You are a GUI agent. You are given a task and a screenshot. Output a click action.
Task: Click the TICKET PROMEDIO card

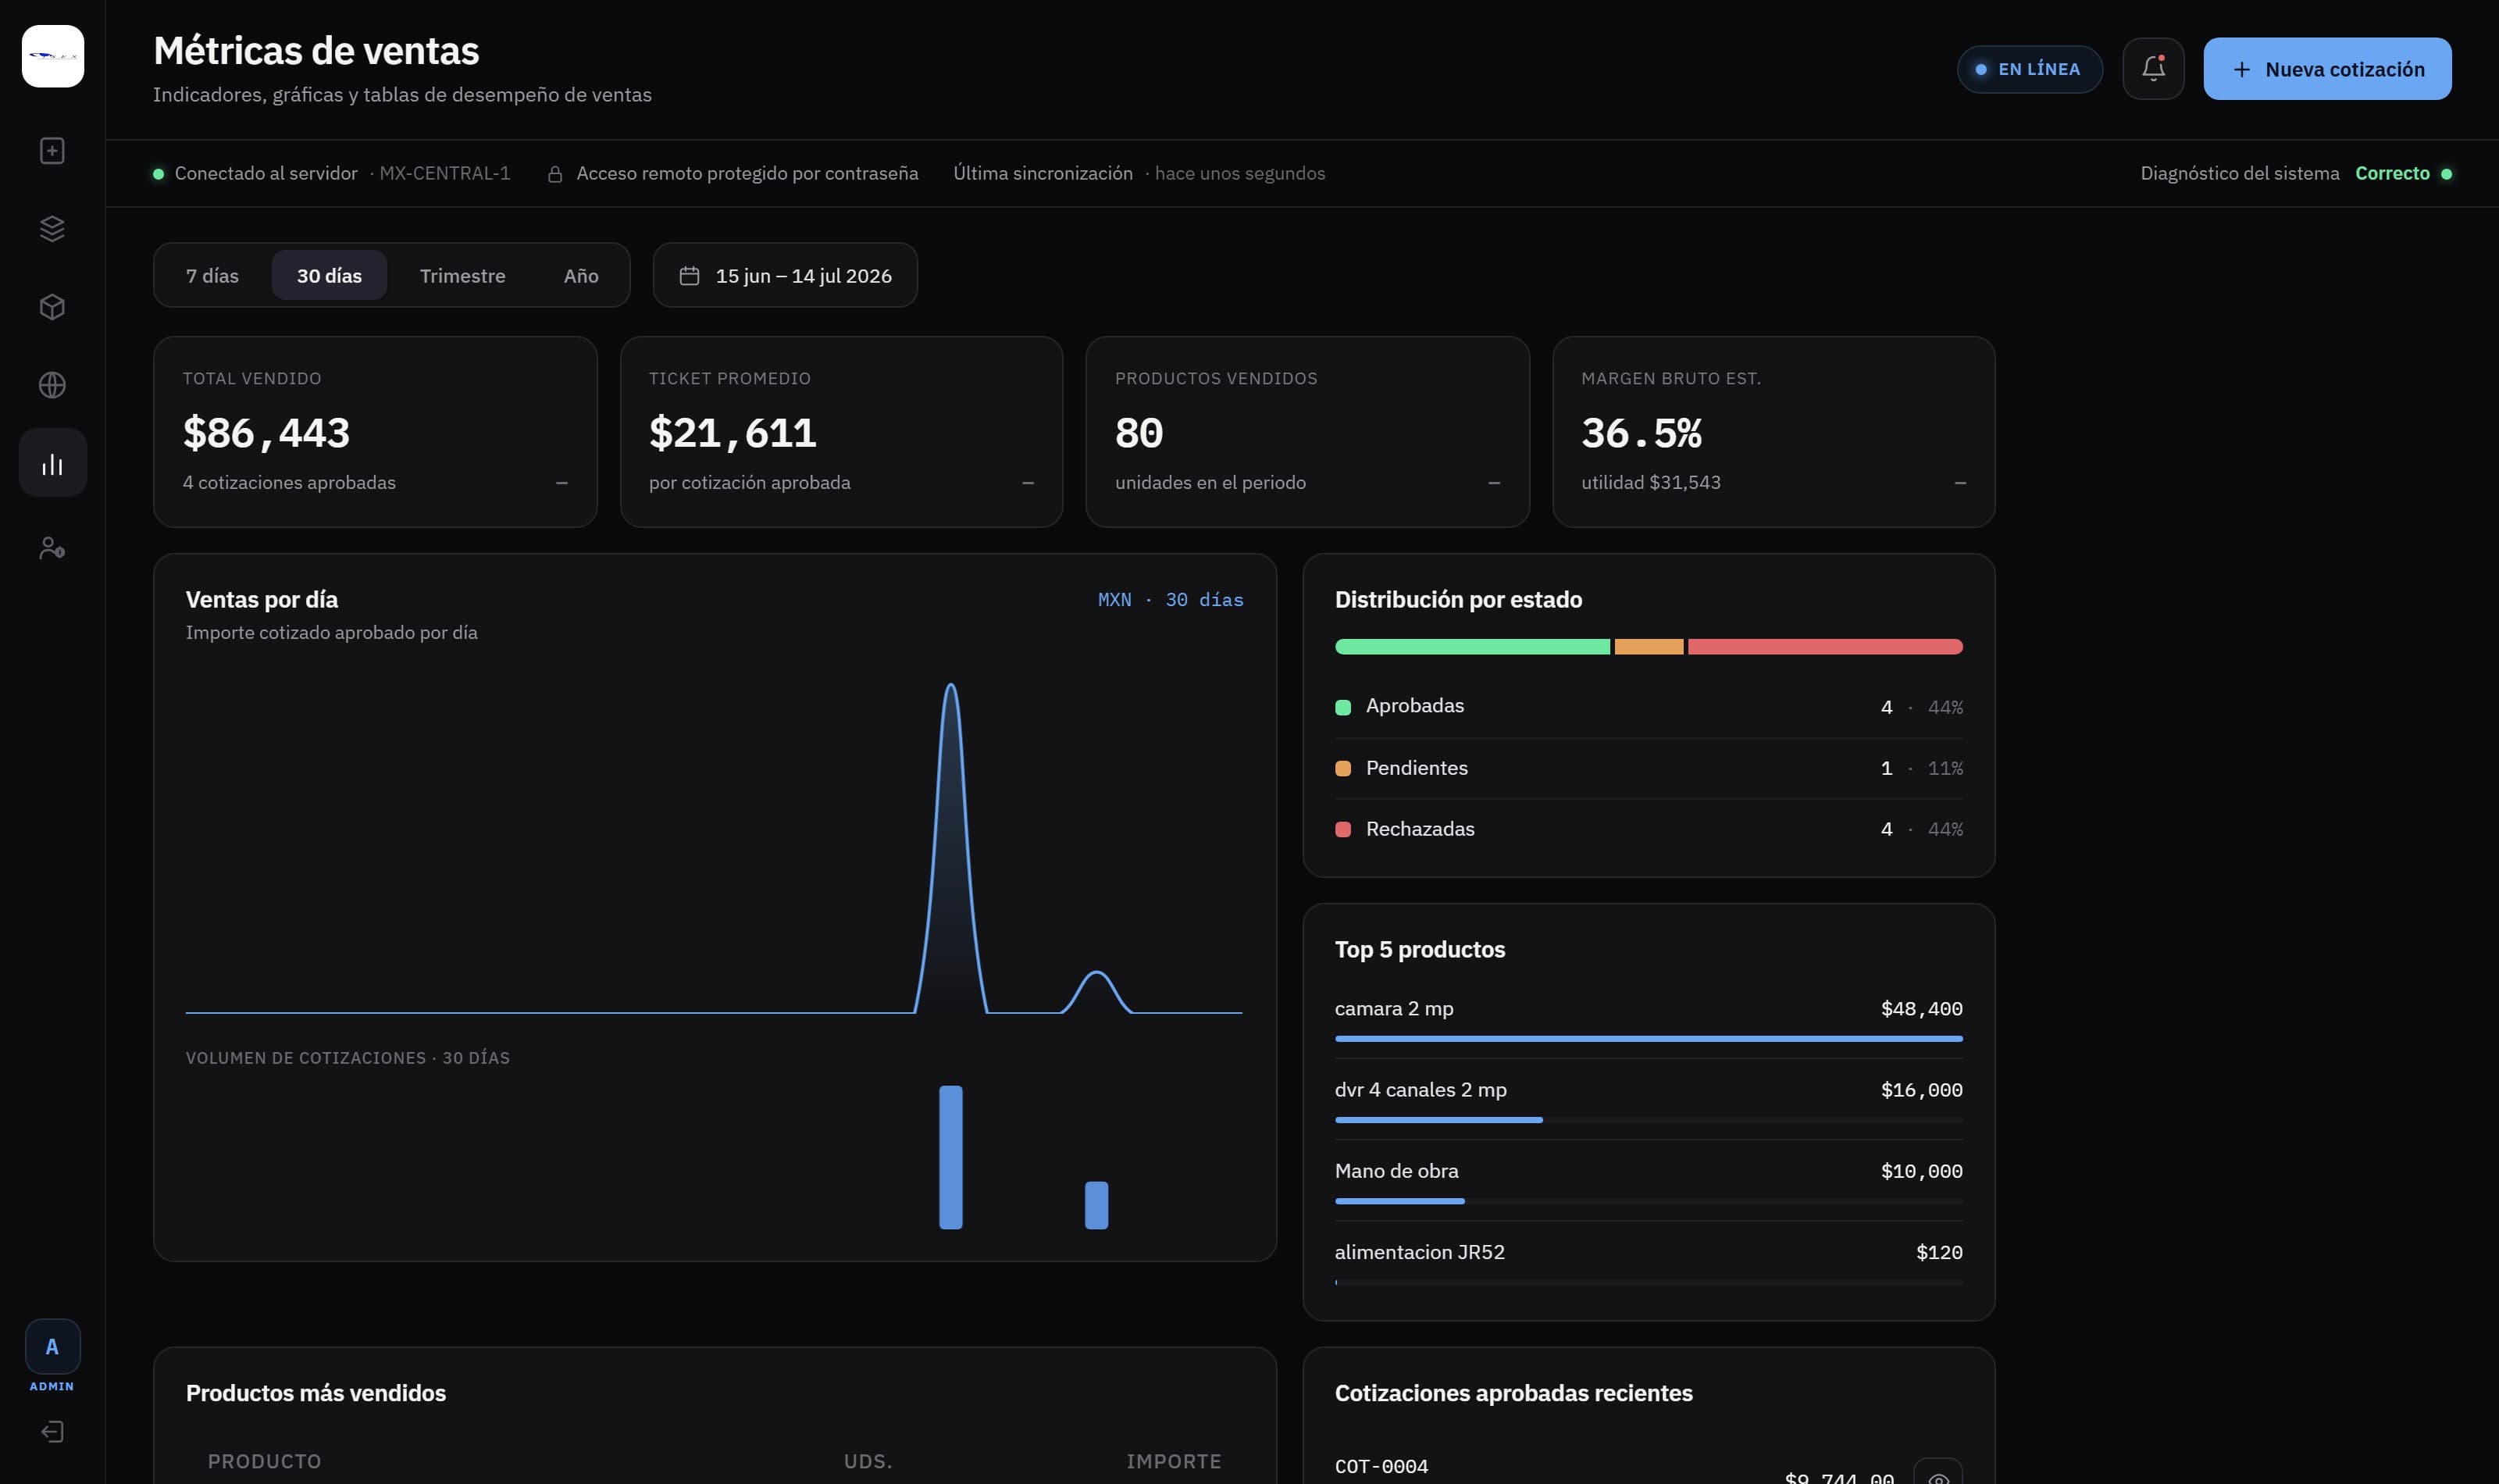coord(840,432)
